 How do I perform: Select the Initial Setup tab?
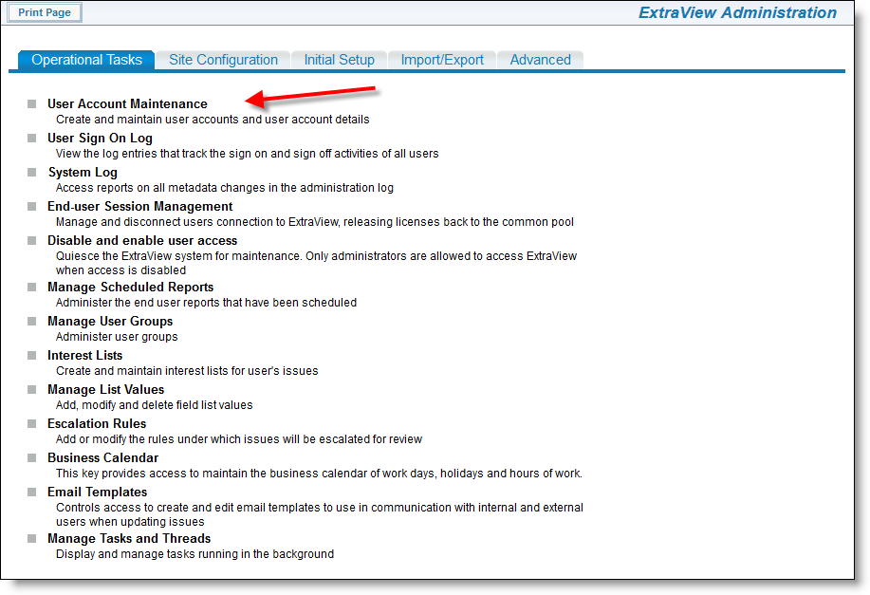tap(339, 60)
